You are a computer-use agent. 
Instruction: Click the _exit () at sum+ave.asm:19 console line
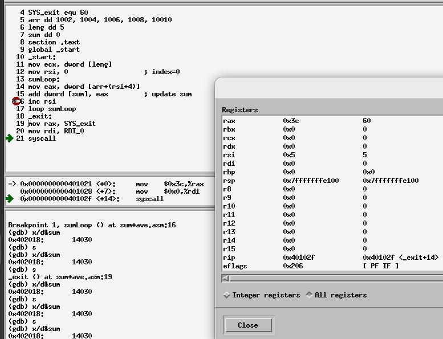[60, 277]
